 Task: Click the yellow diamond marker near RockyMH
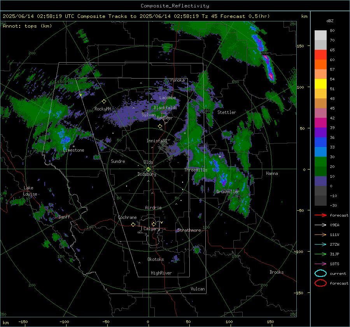pyautogui.click(x=104, y=101)
